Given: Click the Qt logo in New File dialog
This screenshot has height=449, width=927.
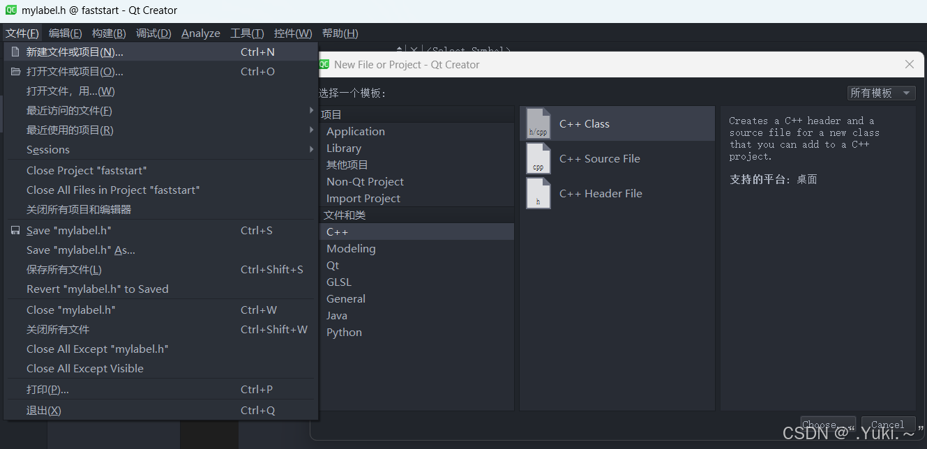Looking at the screenshot, I should pyautogui.click(x=324, y=64).
